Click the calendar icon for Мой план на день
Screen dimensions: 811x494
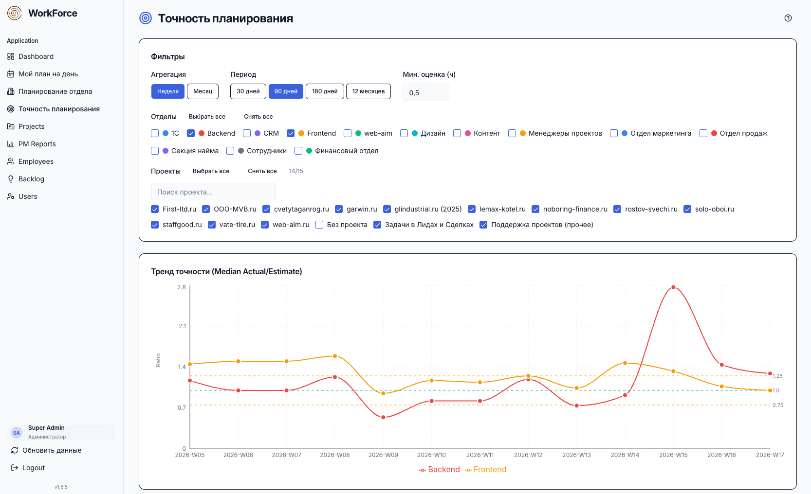11,74
